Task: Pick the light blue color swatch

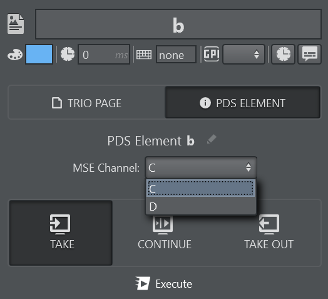Action: pos(39,55)
